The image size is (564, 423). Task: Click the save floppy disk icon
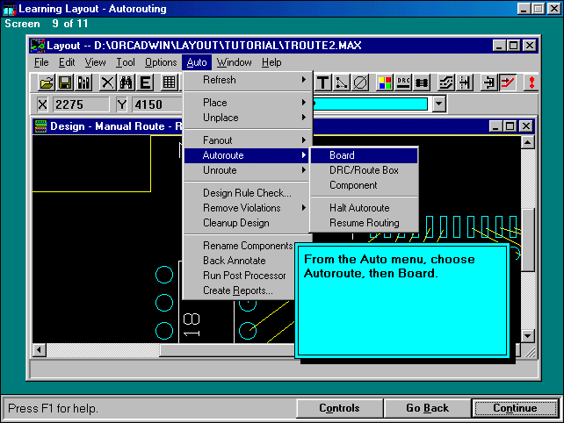pyautogui.click(x=65, y=82)
